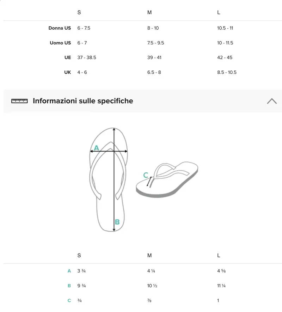The height and width of the screenshot is (312, 282).
Task: Click the A row label in measurements table
Action: point(69,271)
